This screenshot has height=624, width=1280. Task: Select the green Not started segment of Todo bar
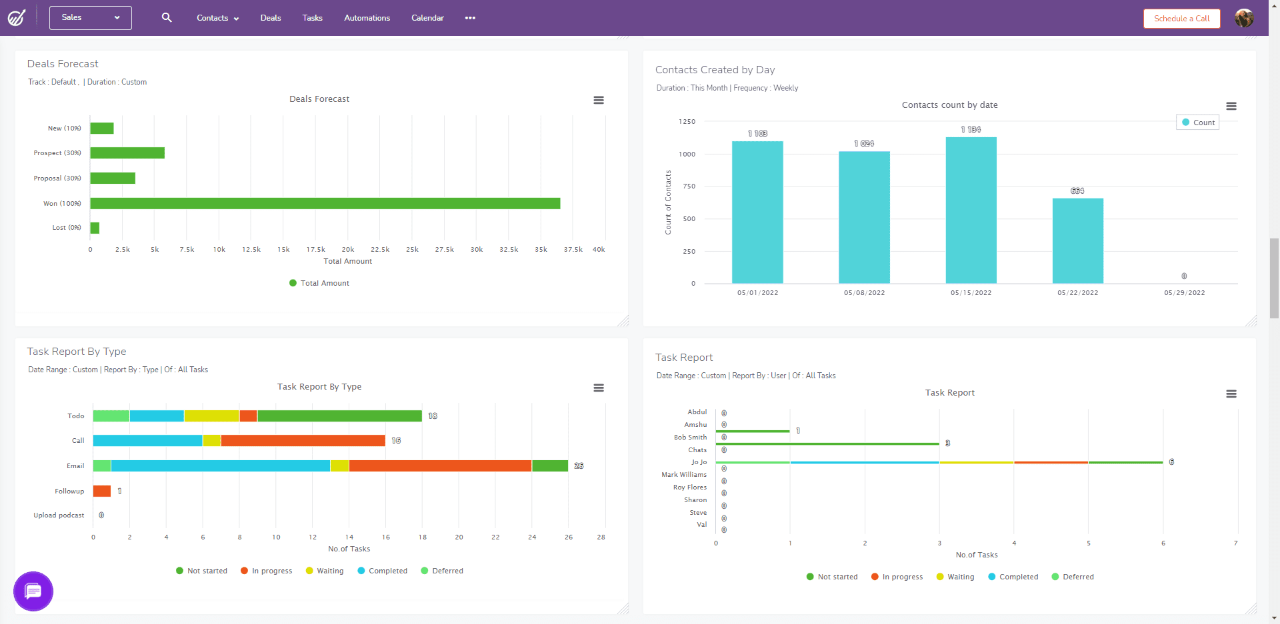[340, 416]
